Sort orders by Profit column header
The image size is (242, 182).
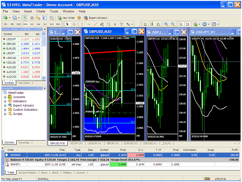(x=227, y=150)
